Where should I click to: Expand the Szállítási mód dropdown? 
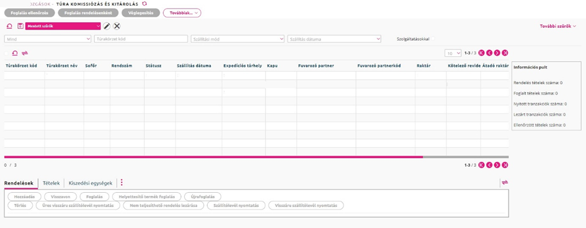(x=238, y=39)
